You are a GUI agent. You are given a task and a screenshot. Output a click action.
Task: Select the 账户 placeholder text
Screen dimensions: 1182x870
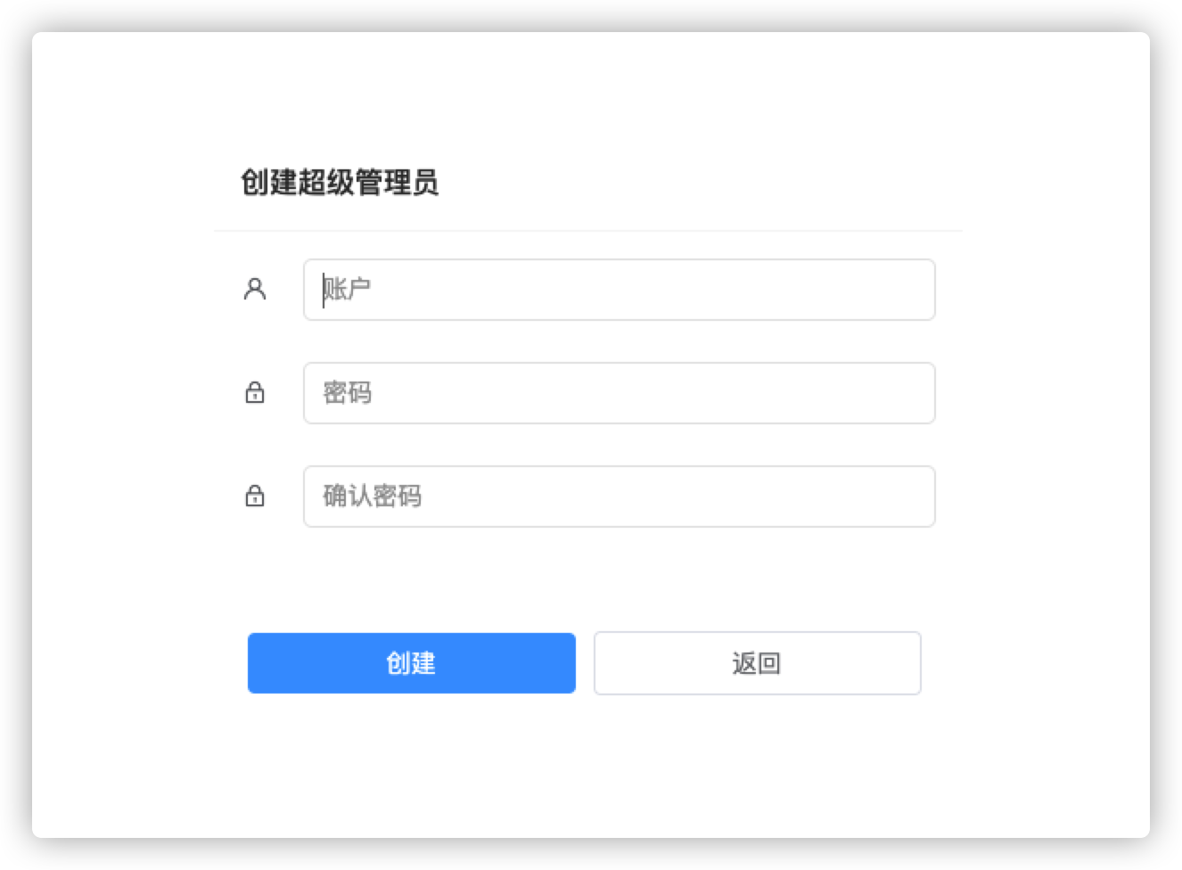(x=347, y=289)
